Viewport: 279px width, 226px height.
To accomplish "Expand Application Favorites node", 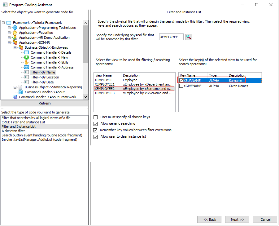I will coord(9,33).
